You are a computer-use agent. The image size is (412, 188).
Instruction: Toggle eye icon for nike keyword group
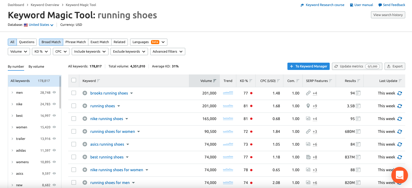[54, 104]
